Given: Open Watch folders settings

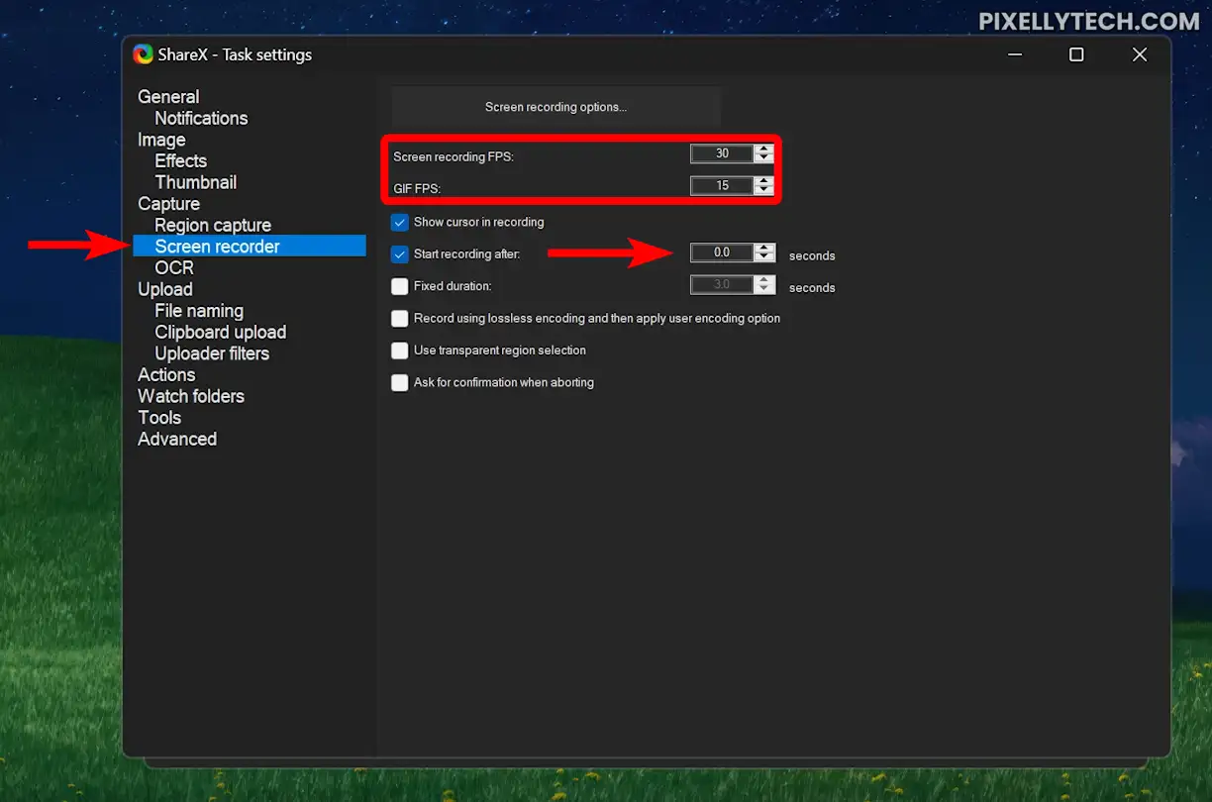Looking at the screenshot, I should 191,396.
